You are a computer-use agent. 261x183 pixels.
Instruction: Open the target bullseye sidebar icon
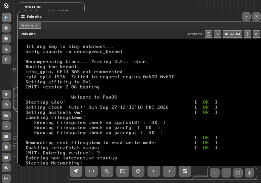click(x=6, y=28)
